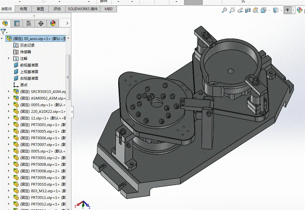Select the 前视基准面 plane
Viewport: 305px width, 210px height.
[x=29, y=65]
